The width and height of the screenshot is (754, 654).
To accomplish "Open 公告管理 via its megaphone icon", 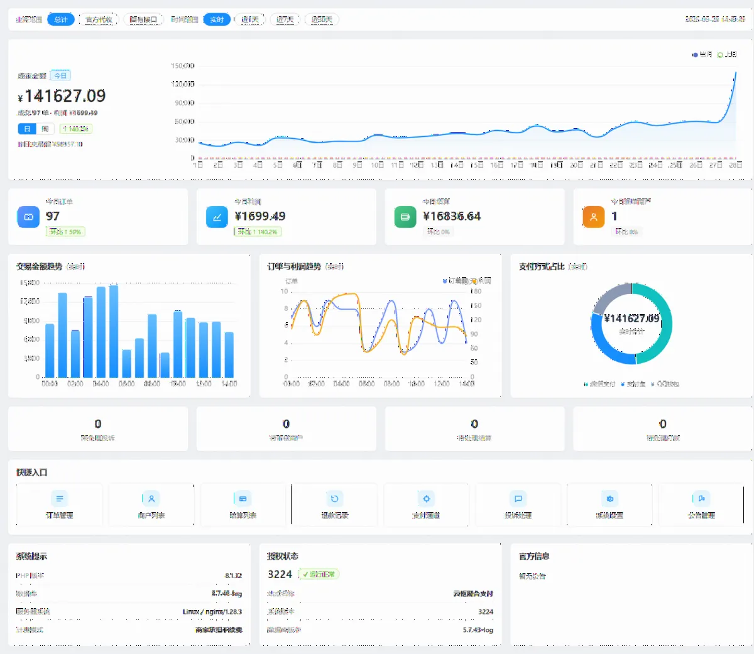I will point(702,499).
